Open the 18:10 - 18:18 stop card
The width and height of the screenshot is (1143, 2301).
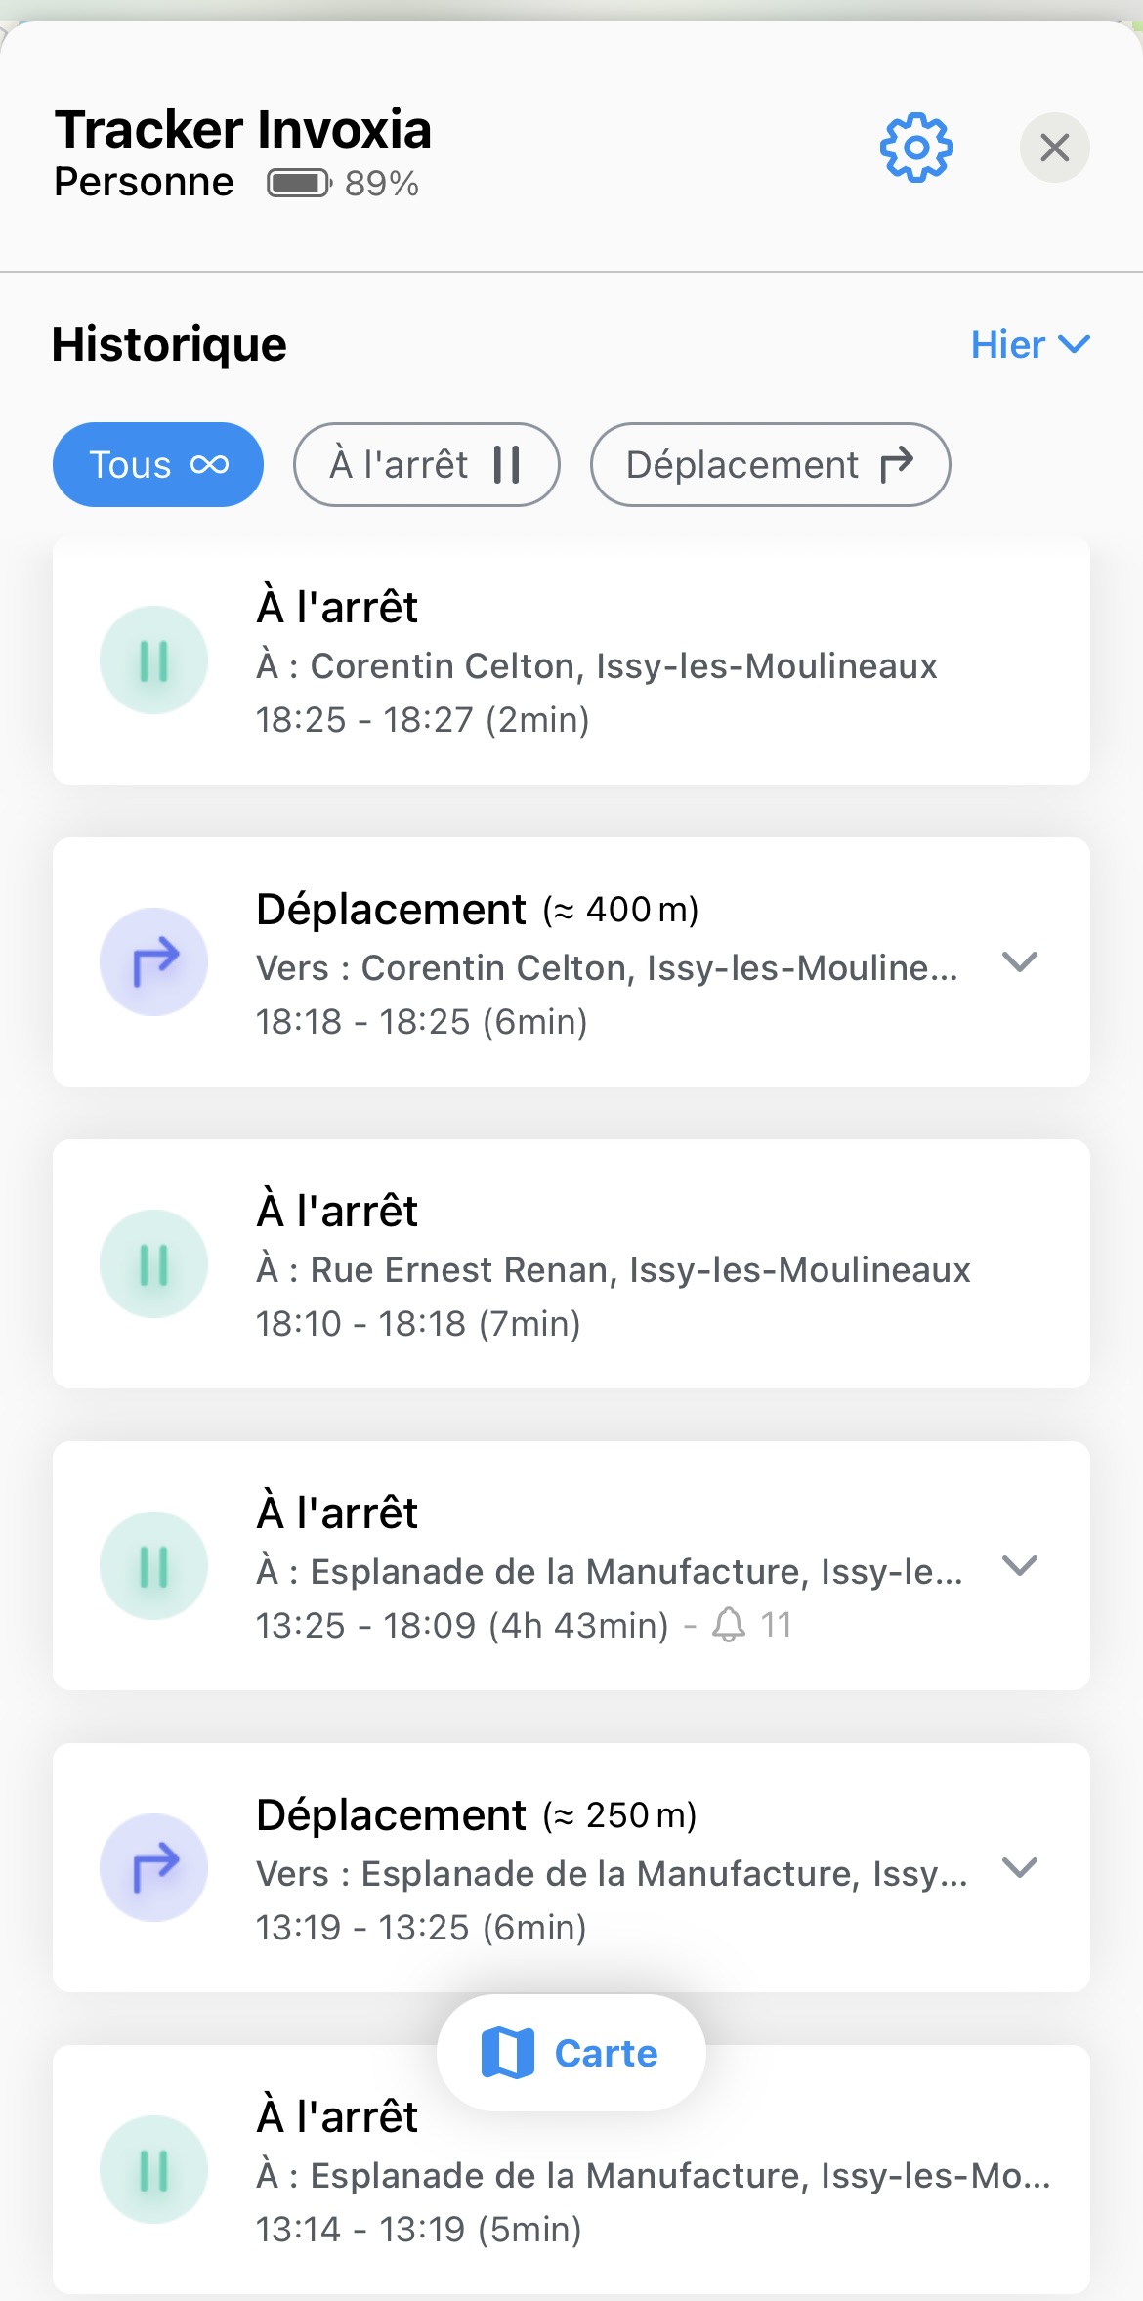click(571, 1264)
